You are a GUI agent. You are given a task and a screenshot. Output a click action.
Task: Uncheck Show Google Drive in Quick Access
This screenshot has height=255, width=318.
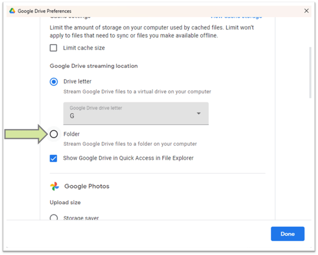[53, 158]
